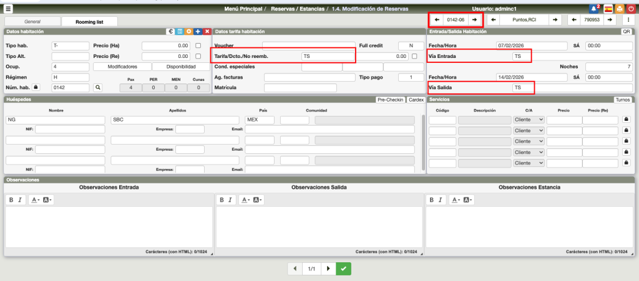Image resolution: width=639 pixels, height=281 pixels.
Task: Click the green checkmark save button
Action: [x=343, y=269]
